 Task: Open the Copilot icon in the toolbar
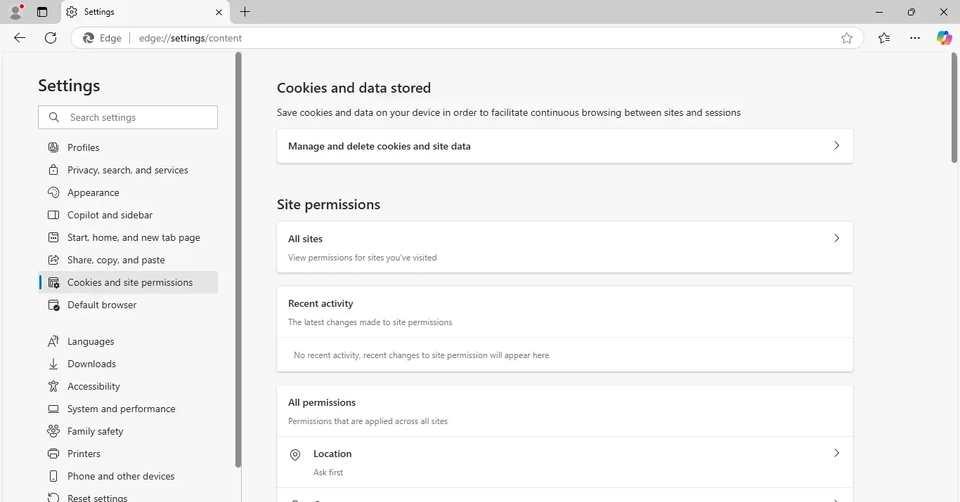(944, 38)
